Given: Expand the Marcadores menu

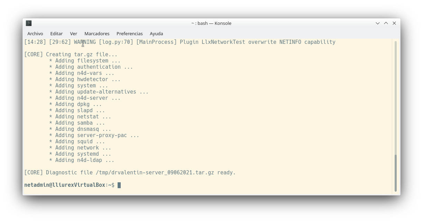Looking at the screenshot, I should 97,33.
